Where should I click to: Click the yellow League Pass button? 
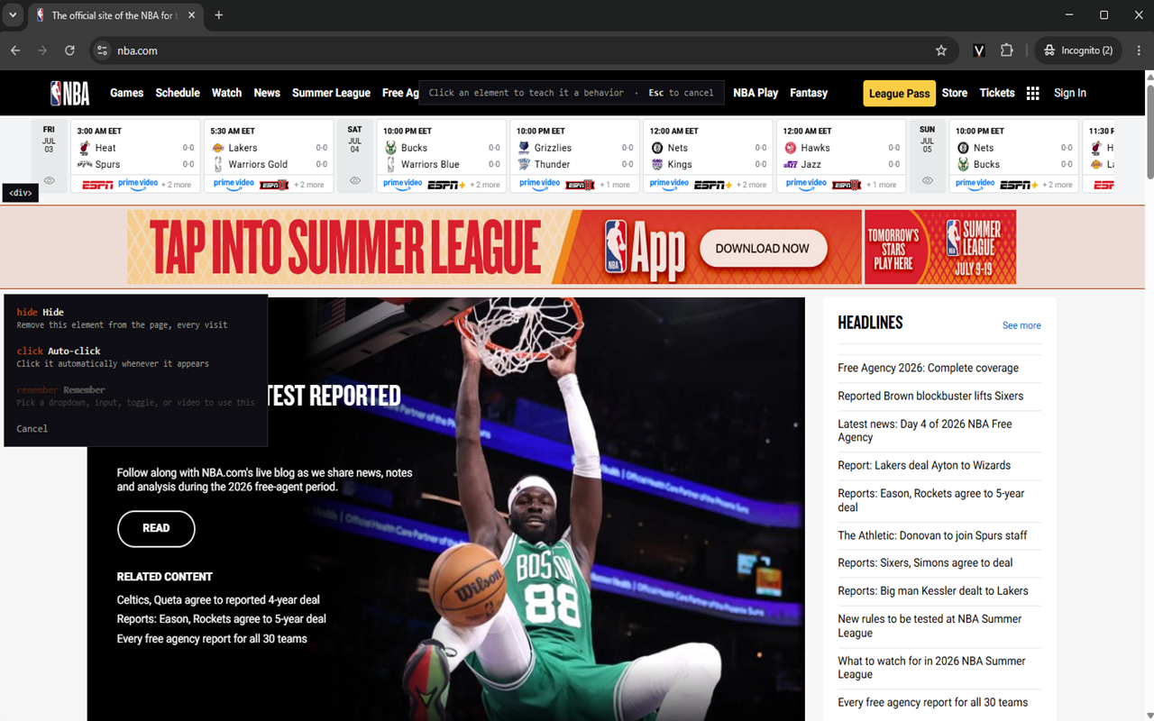899,94
